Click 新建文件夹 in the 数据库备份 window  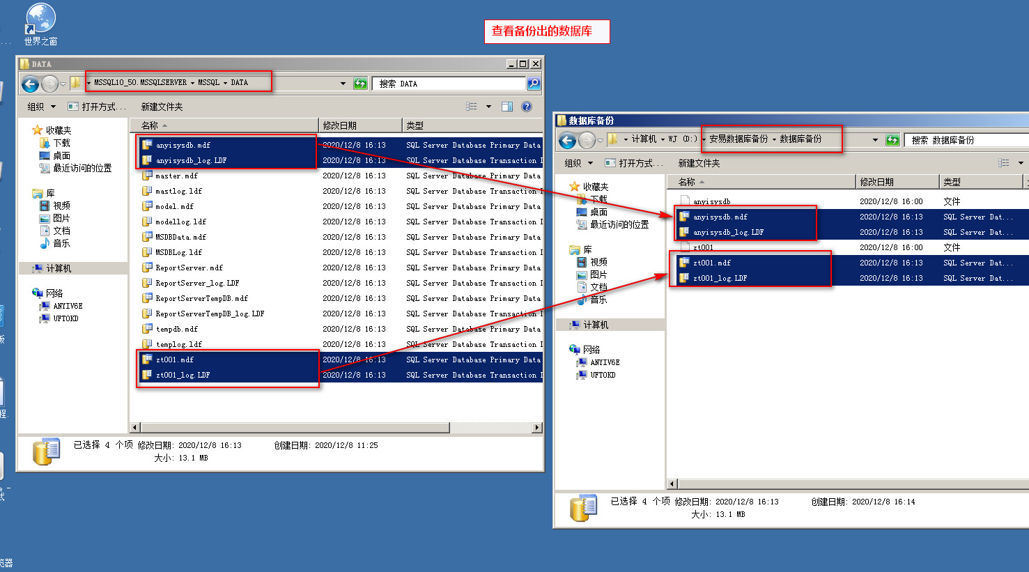[x=699, y=163]
